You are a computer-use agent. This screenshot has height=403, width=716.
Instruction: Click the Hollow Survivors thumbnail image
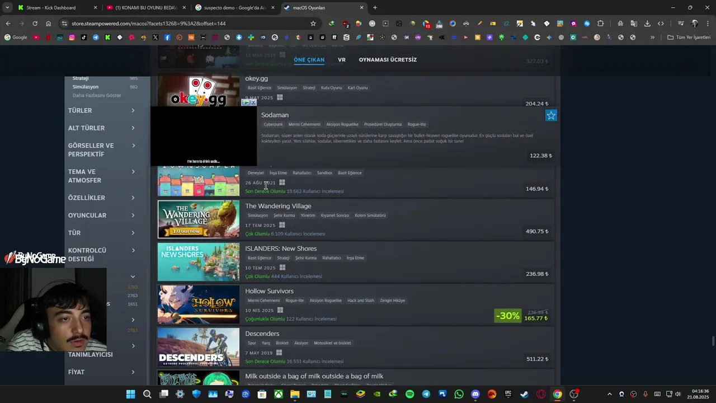[x=199, y=304]
